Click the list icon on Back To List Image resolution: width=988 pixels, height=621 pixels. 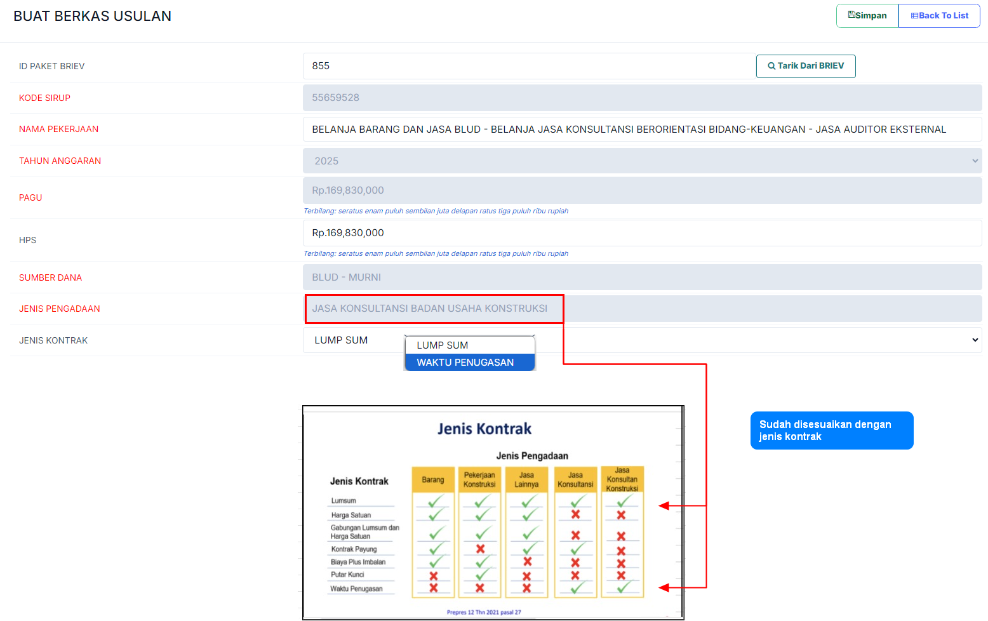[x=914, y=16]
